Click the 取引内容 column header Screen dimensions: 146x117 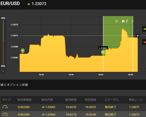click(47, 100)
